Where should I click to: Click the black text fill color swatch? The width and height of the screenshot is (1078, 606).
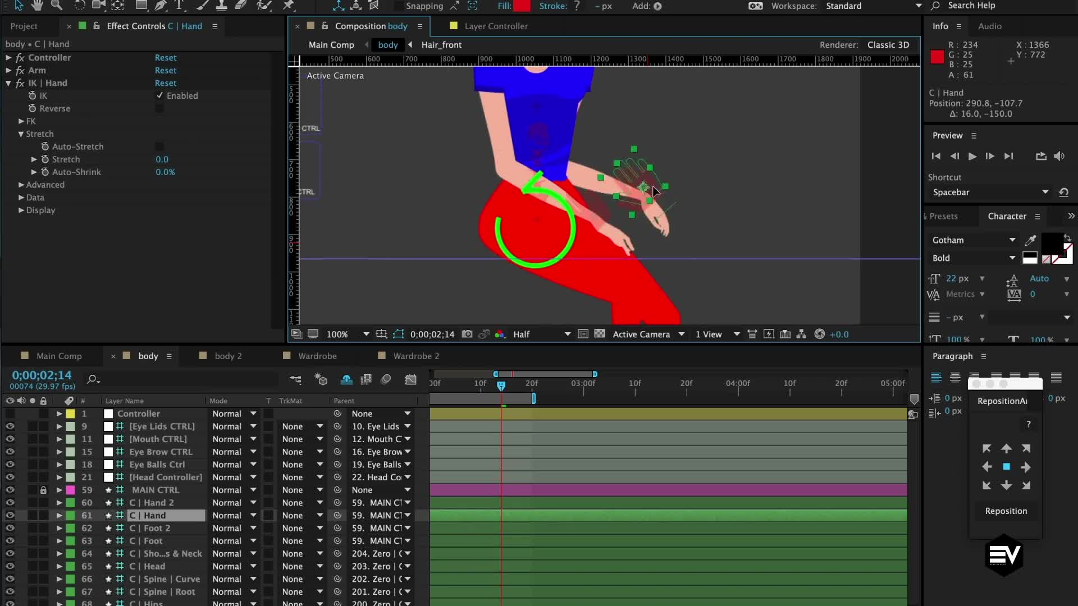[1052, 244]
